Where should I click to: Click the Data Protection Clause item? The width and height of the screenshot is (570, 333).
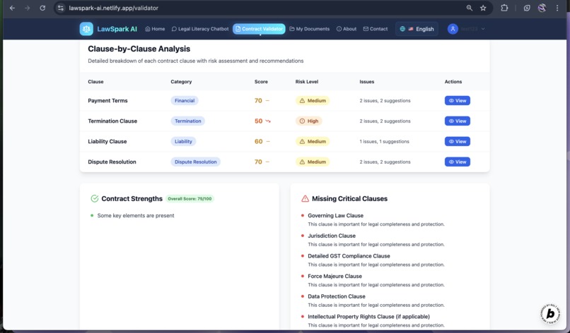pyautogui.click(x=337, y=297)
